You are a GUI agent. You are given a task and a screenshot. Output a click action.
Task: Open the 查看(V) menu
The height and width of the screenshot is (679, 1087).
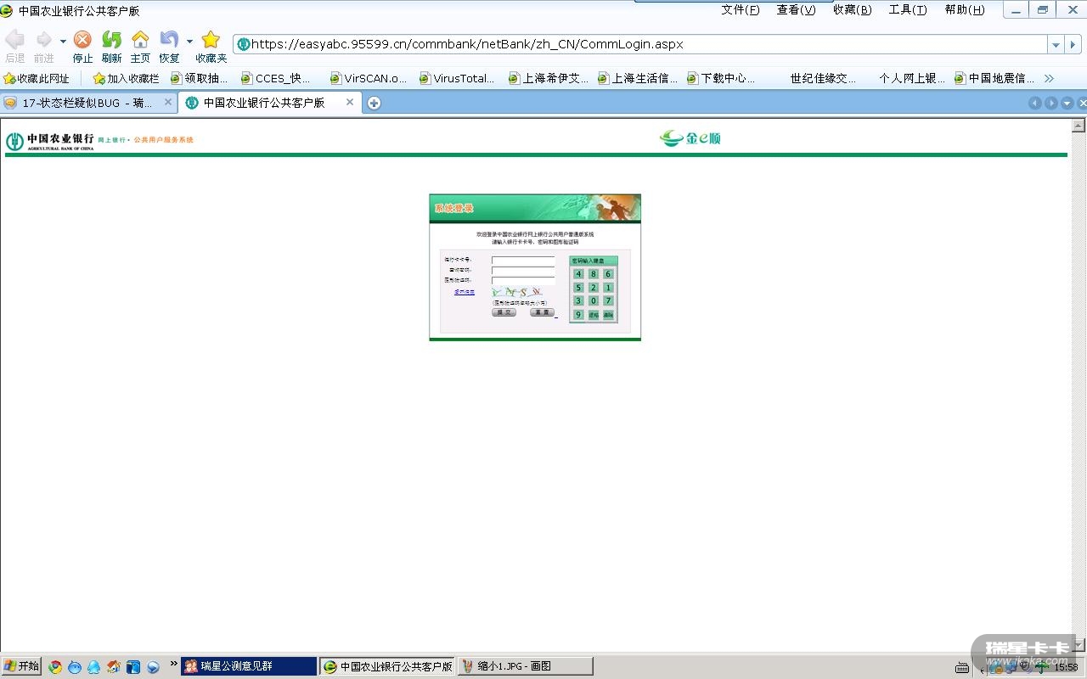pyautogui.click(x=796, y=9)
